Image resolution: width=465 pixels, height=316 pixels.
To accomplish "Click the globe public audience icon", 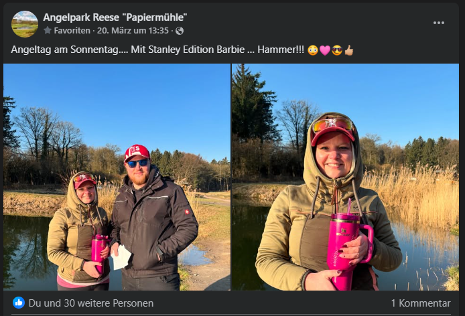I will point(180,31).
